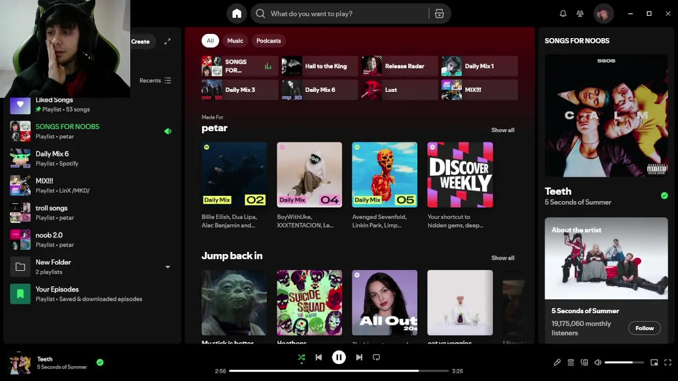The height and width of the screenshot is (381, 678).
Task: Open the New Folder folder icon
Action: [20, 267]
